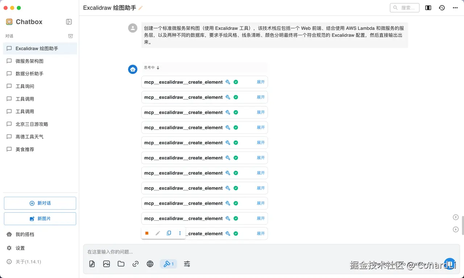The width and height of the screenshot is (464, 278).
Task: Open model settings sliders icon in input bar
Action: pos(187,264)
